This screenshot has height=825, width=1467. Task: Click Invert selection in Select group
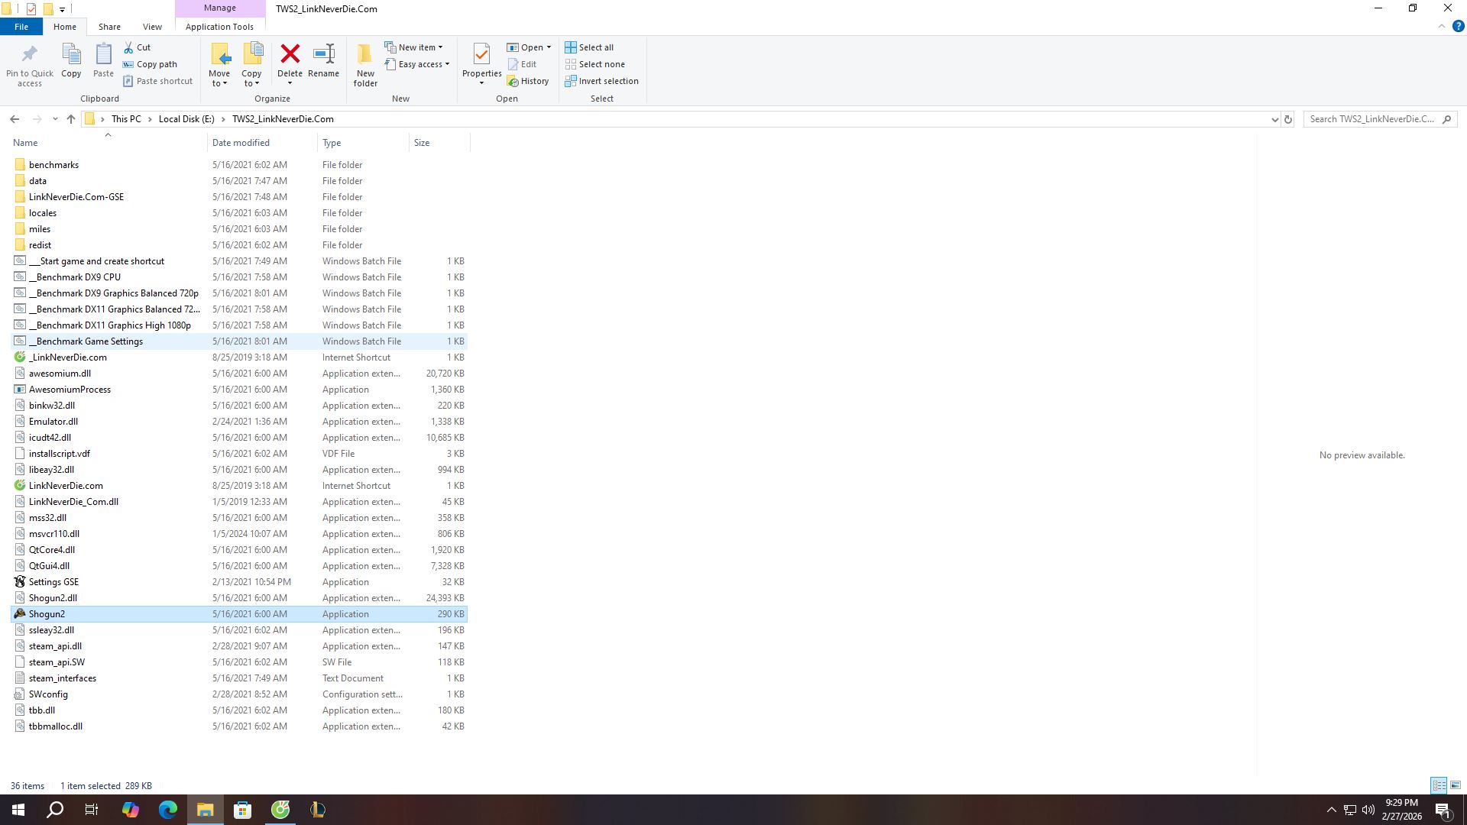tap(602, 81)
